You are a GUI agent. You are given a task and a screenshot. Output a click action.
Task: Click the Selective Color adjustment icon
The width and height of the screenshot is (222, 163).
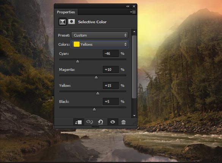[63, 22]
